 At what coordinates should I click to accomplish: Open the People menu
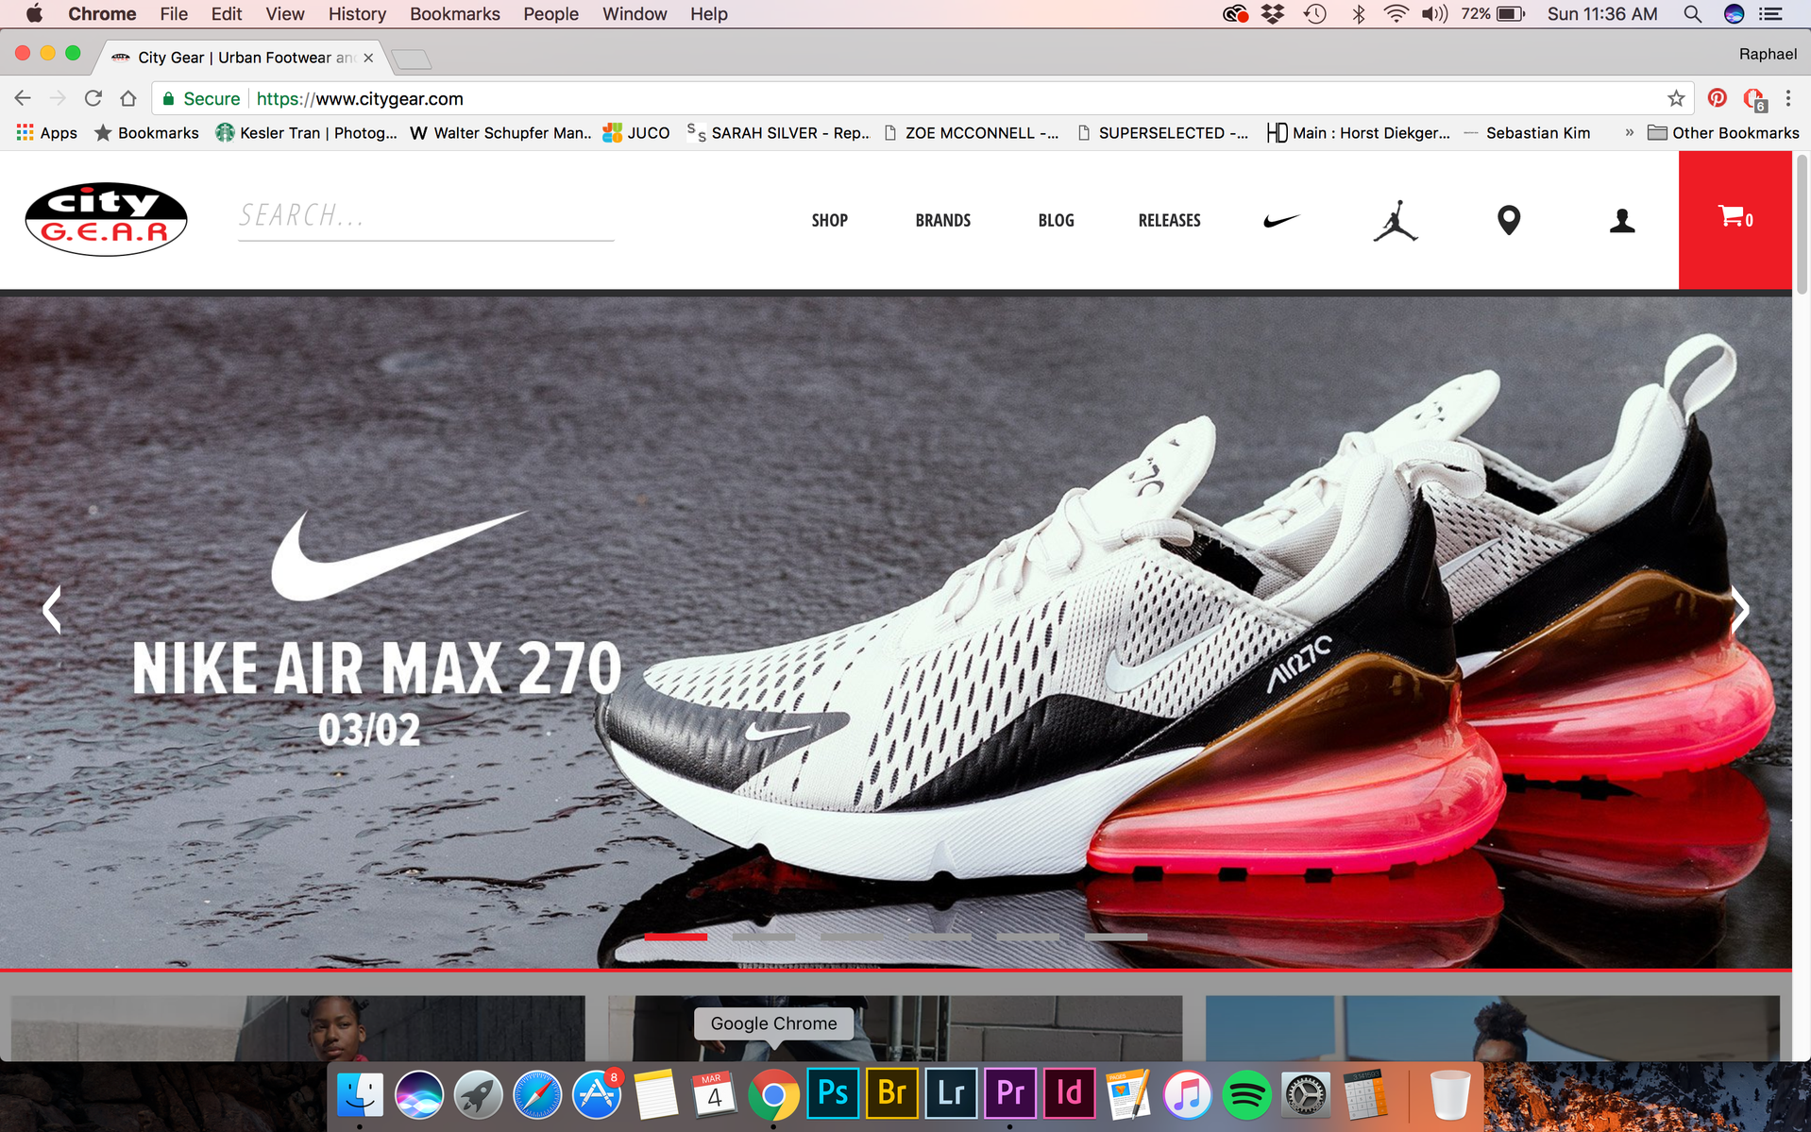pyautogui.click(x=551, y=14)
